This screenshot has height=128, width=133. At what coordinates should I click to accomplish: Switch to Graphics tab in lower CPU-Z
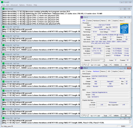click(115, 71)
